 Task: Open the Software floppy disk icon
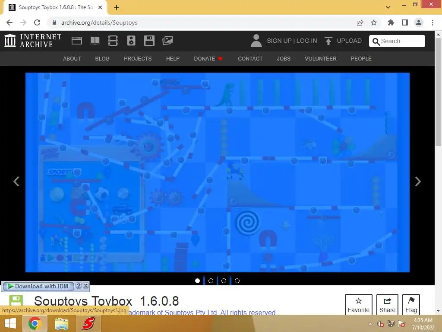[x=149, y=41]
